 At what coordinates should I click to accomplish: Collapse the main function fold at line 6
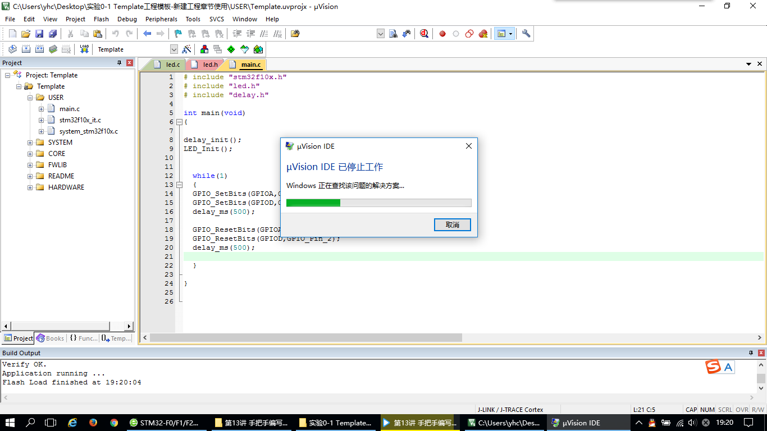tap(179, 122)
